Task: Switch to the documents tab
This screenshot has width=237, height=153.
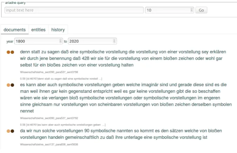Action: (15, 30)
